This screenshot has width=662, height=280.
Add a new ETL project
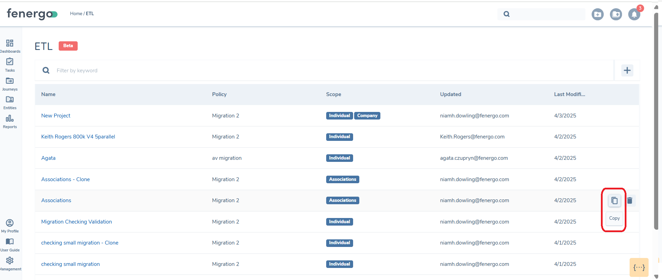(627, 71)
